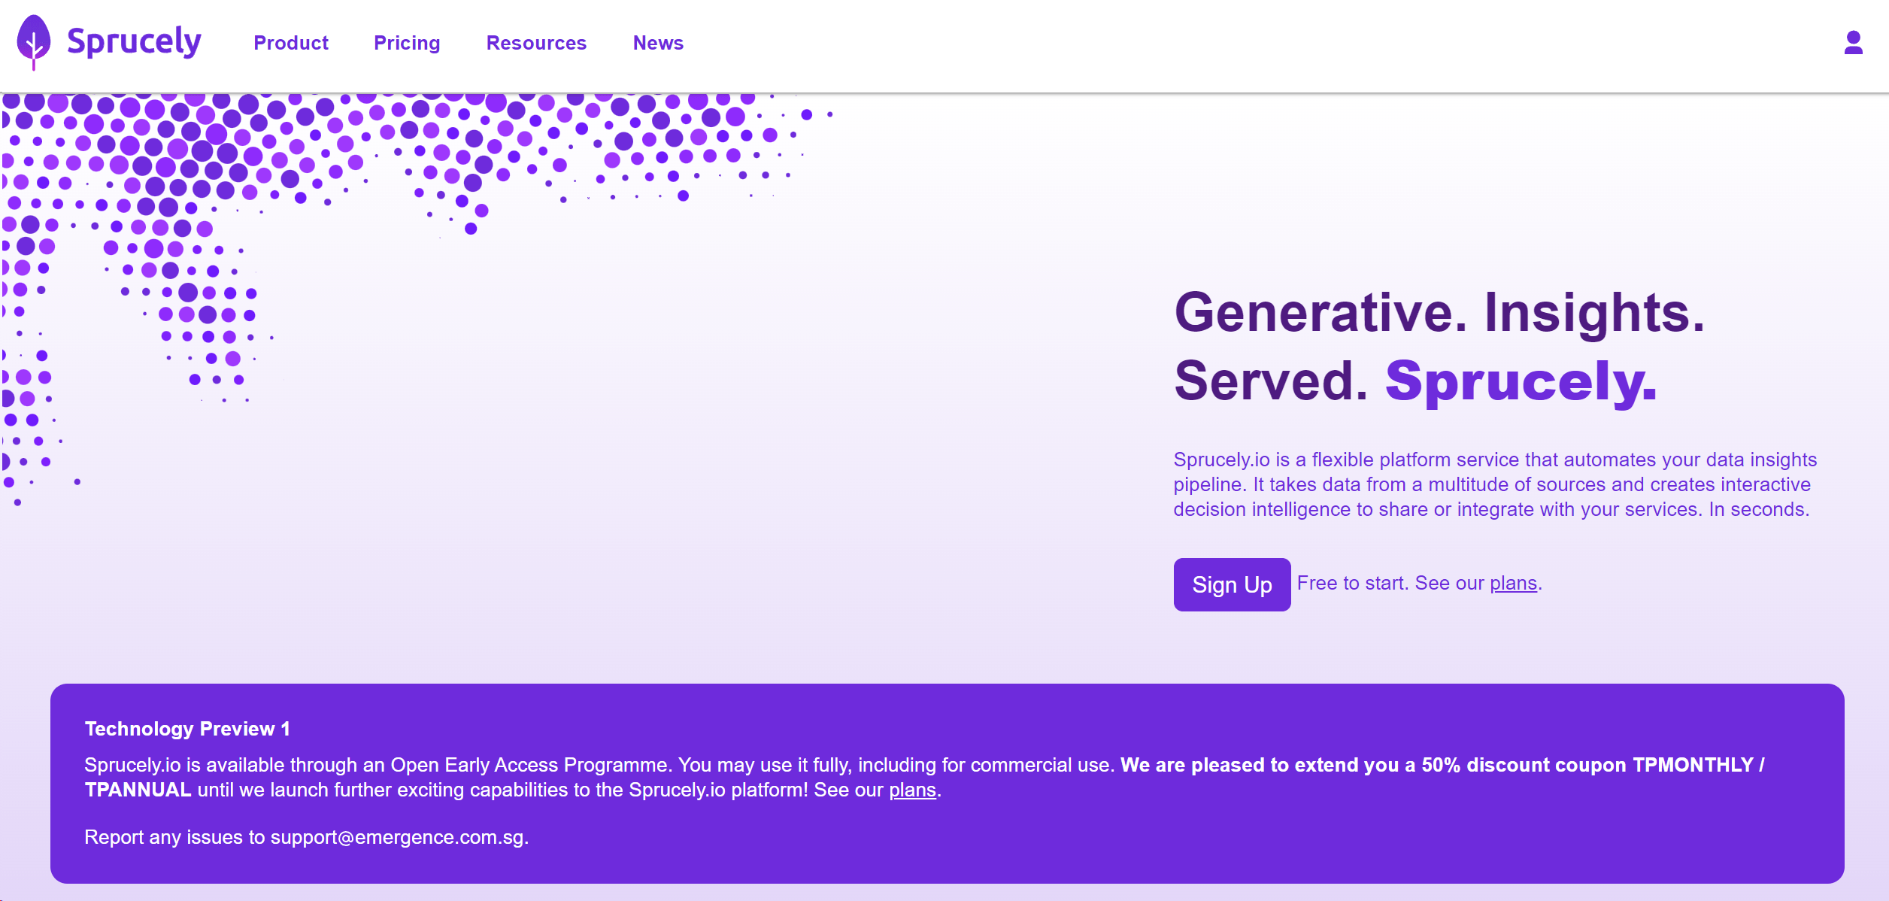1889x901 pixels.
Task: Click the 'Generative. Insights.' headline
Action: 1439,312
